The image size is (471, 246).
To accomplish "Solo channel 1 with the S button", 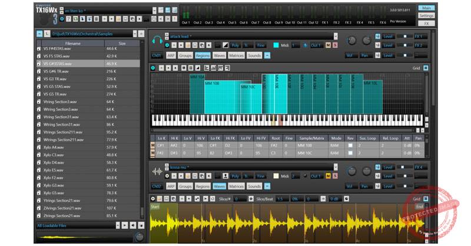I will pyautogui.click(x=335, y=45).
